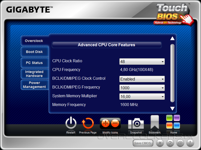Click the round @ button
This screenshot has width=201, height=150.
click(x=180, y=143)
